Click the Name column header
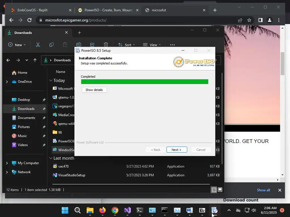The image size is (290, 217). coord(61,71)
